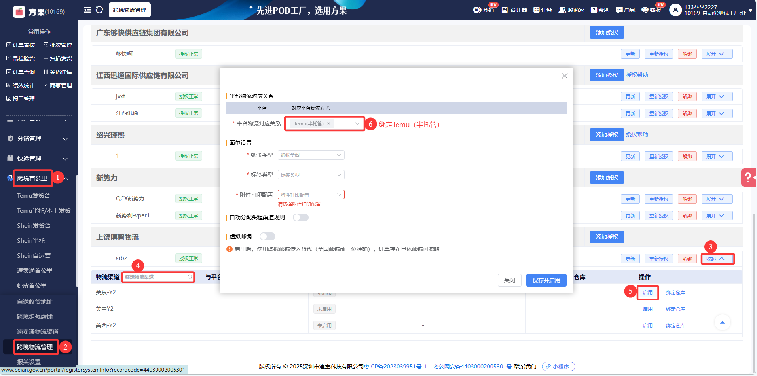Click 添加授权 for 上饶博智物流
Screen dimensions: 757x376
(607, 237)
